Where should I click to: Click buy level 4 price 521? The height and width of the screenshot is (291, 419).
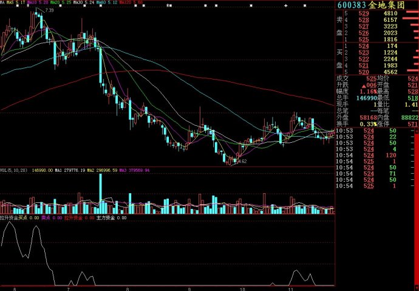[364, 66]
